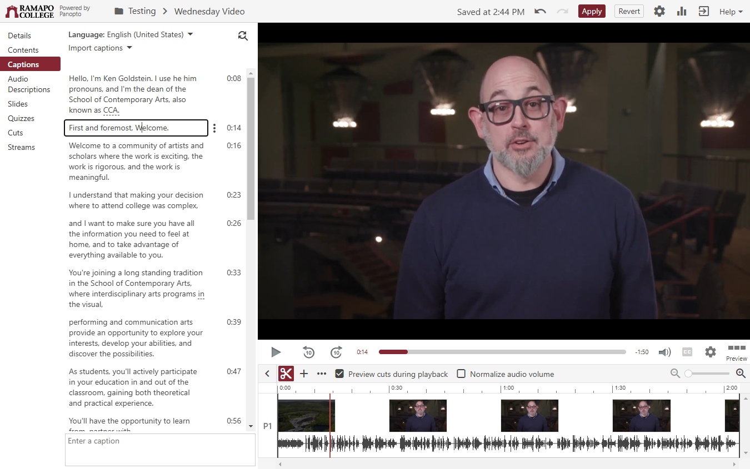Expand Import captions dropdown
Screen dimensions: 750x469
[100, 48]
